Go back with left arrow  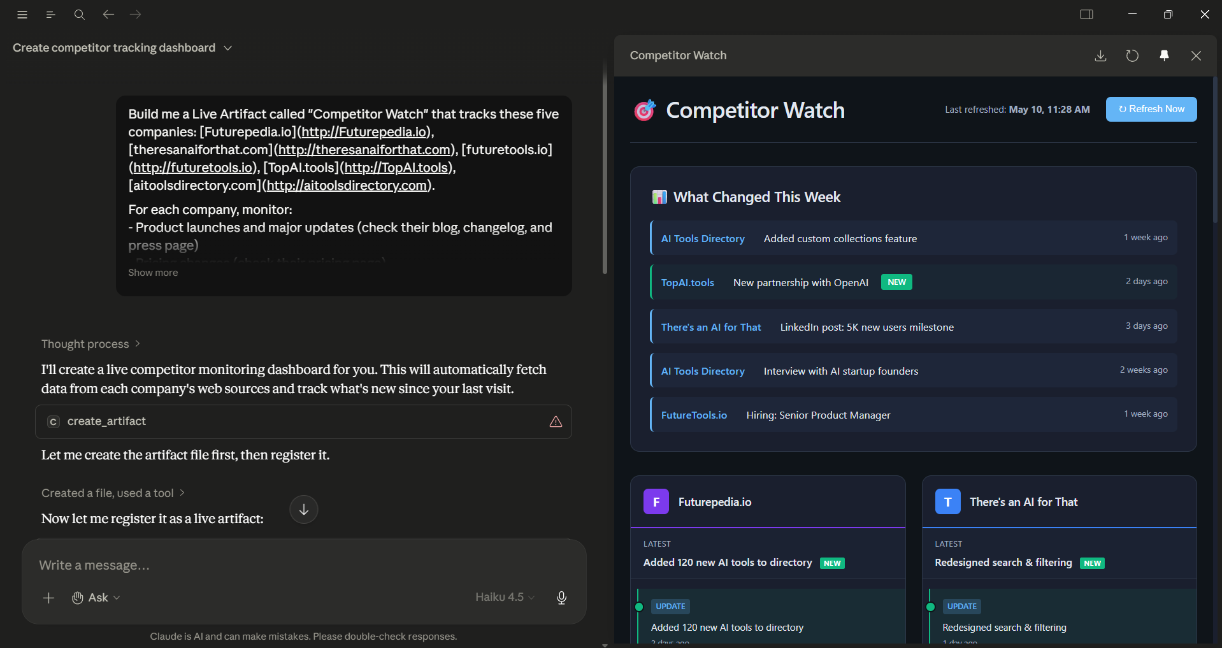108,15
